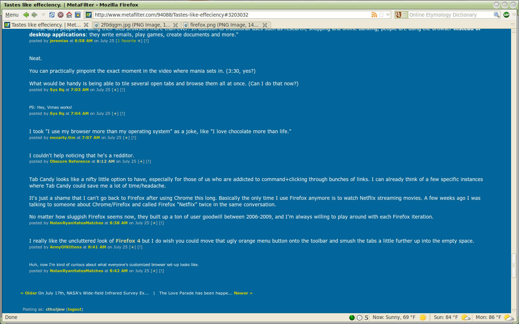Favorite Obscure Reference's comment with [+]
This screenshot has height=324, width=519.
[141, 162]
